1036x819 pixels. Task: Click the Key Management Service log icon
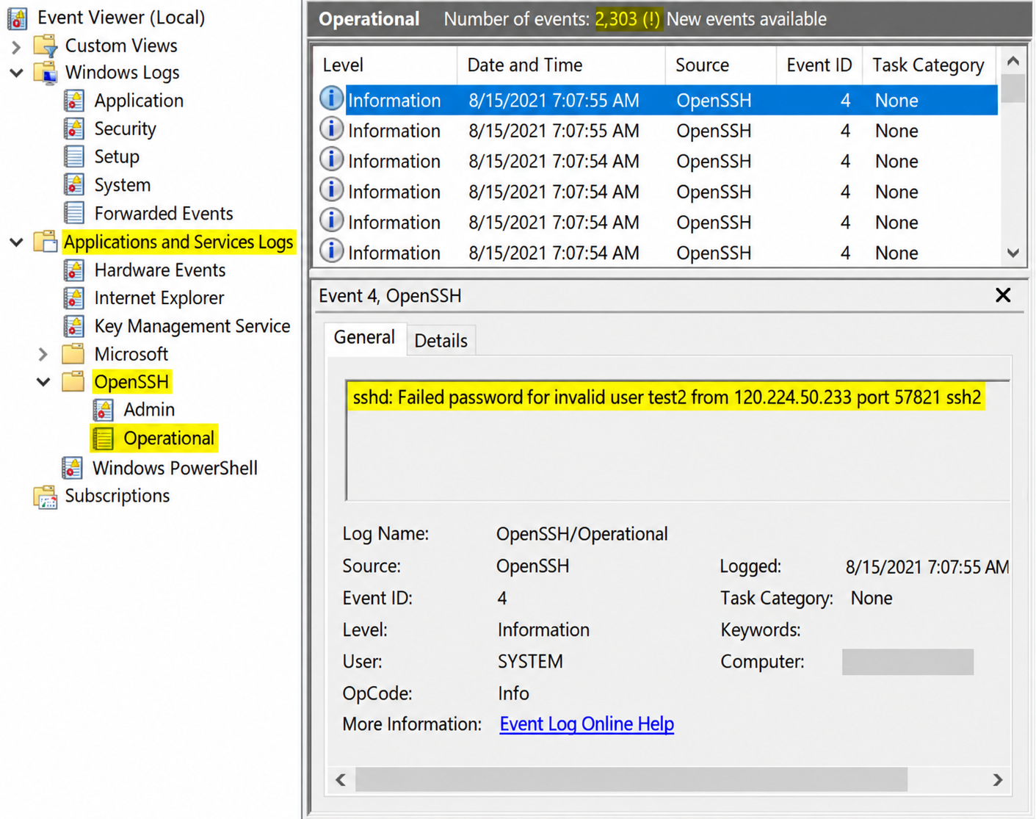pos(74,325)
